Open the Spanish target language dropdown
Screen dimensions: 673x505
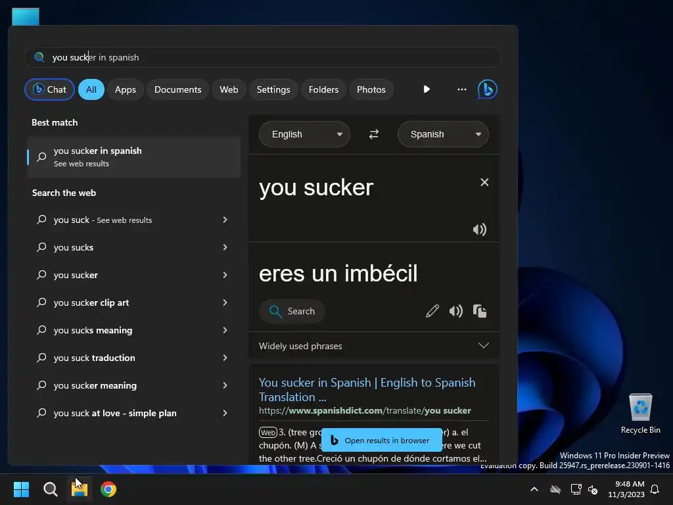click(443, 134)
